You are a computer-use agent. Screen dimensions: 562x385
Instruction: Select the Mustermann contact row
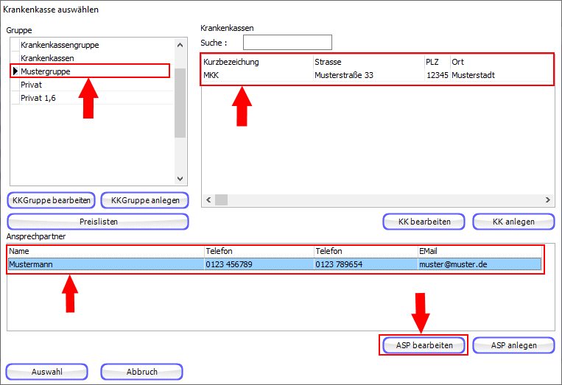tap(274, 264)
